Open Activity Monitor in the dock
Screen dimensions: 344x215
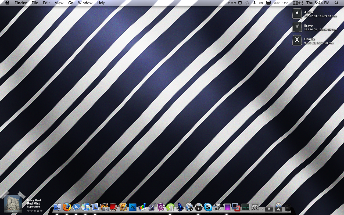click(245, 207)
